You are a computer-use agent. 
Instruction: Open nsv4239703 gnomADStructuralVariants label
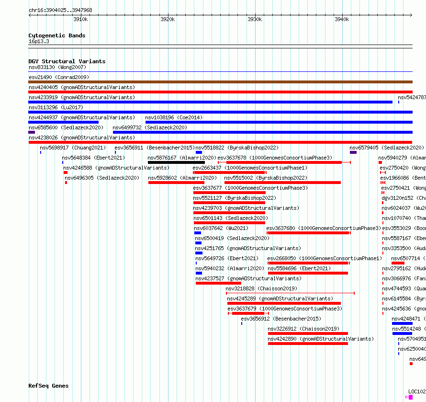[x=246, y=208]
